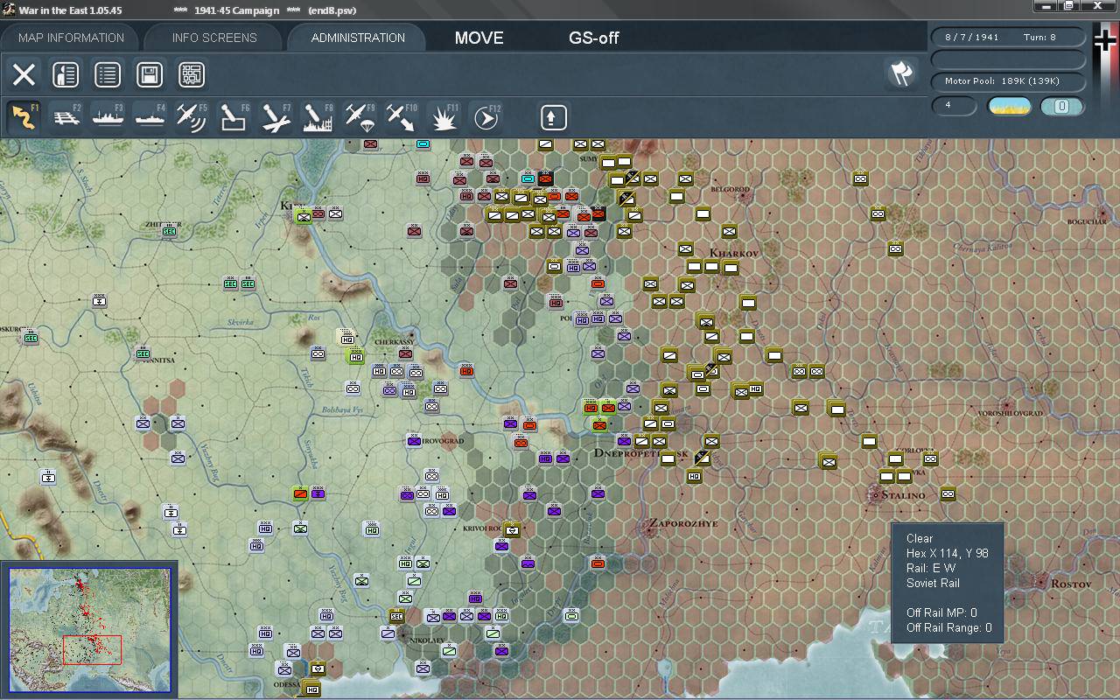This screenshot has width=1120, height=700.
Task: Click the Motor Pool 189K (139K) field
Action: coord(1009,81)
